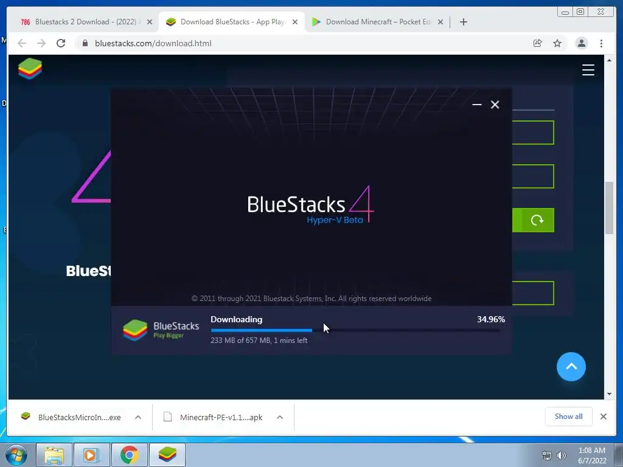The width and height of the screenshot is (623, 467).
Task: Close the BlueStacks installer window
Action: (x=495, y=105)
